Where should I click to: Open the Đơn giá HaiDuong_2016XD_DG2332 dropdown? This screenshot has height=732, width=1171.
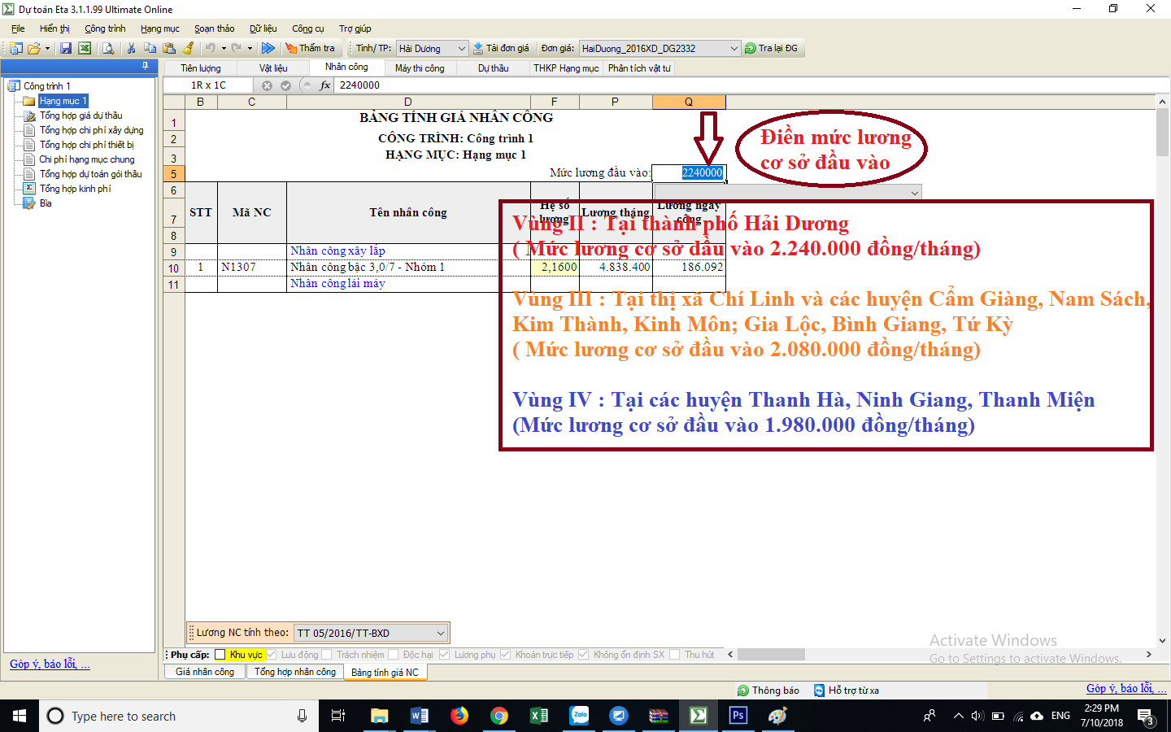pyautogui.click(x=734, y=49)
